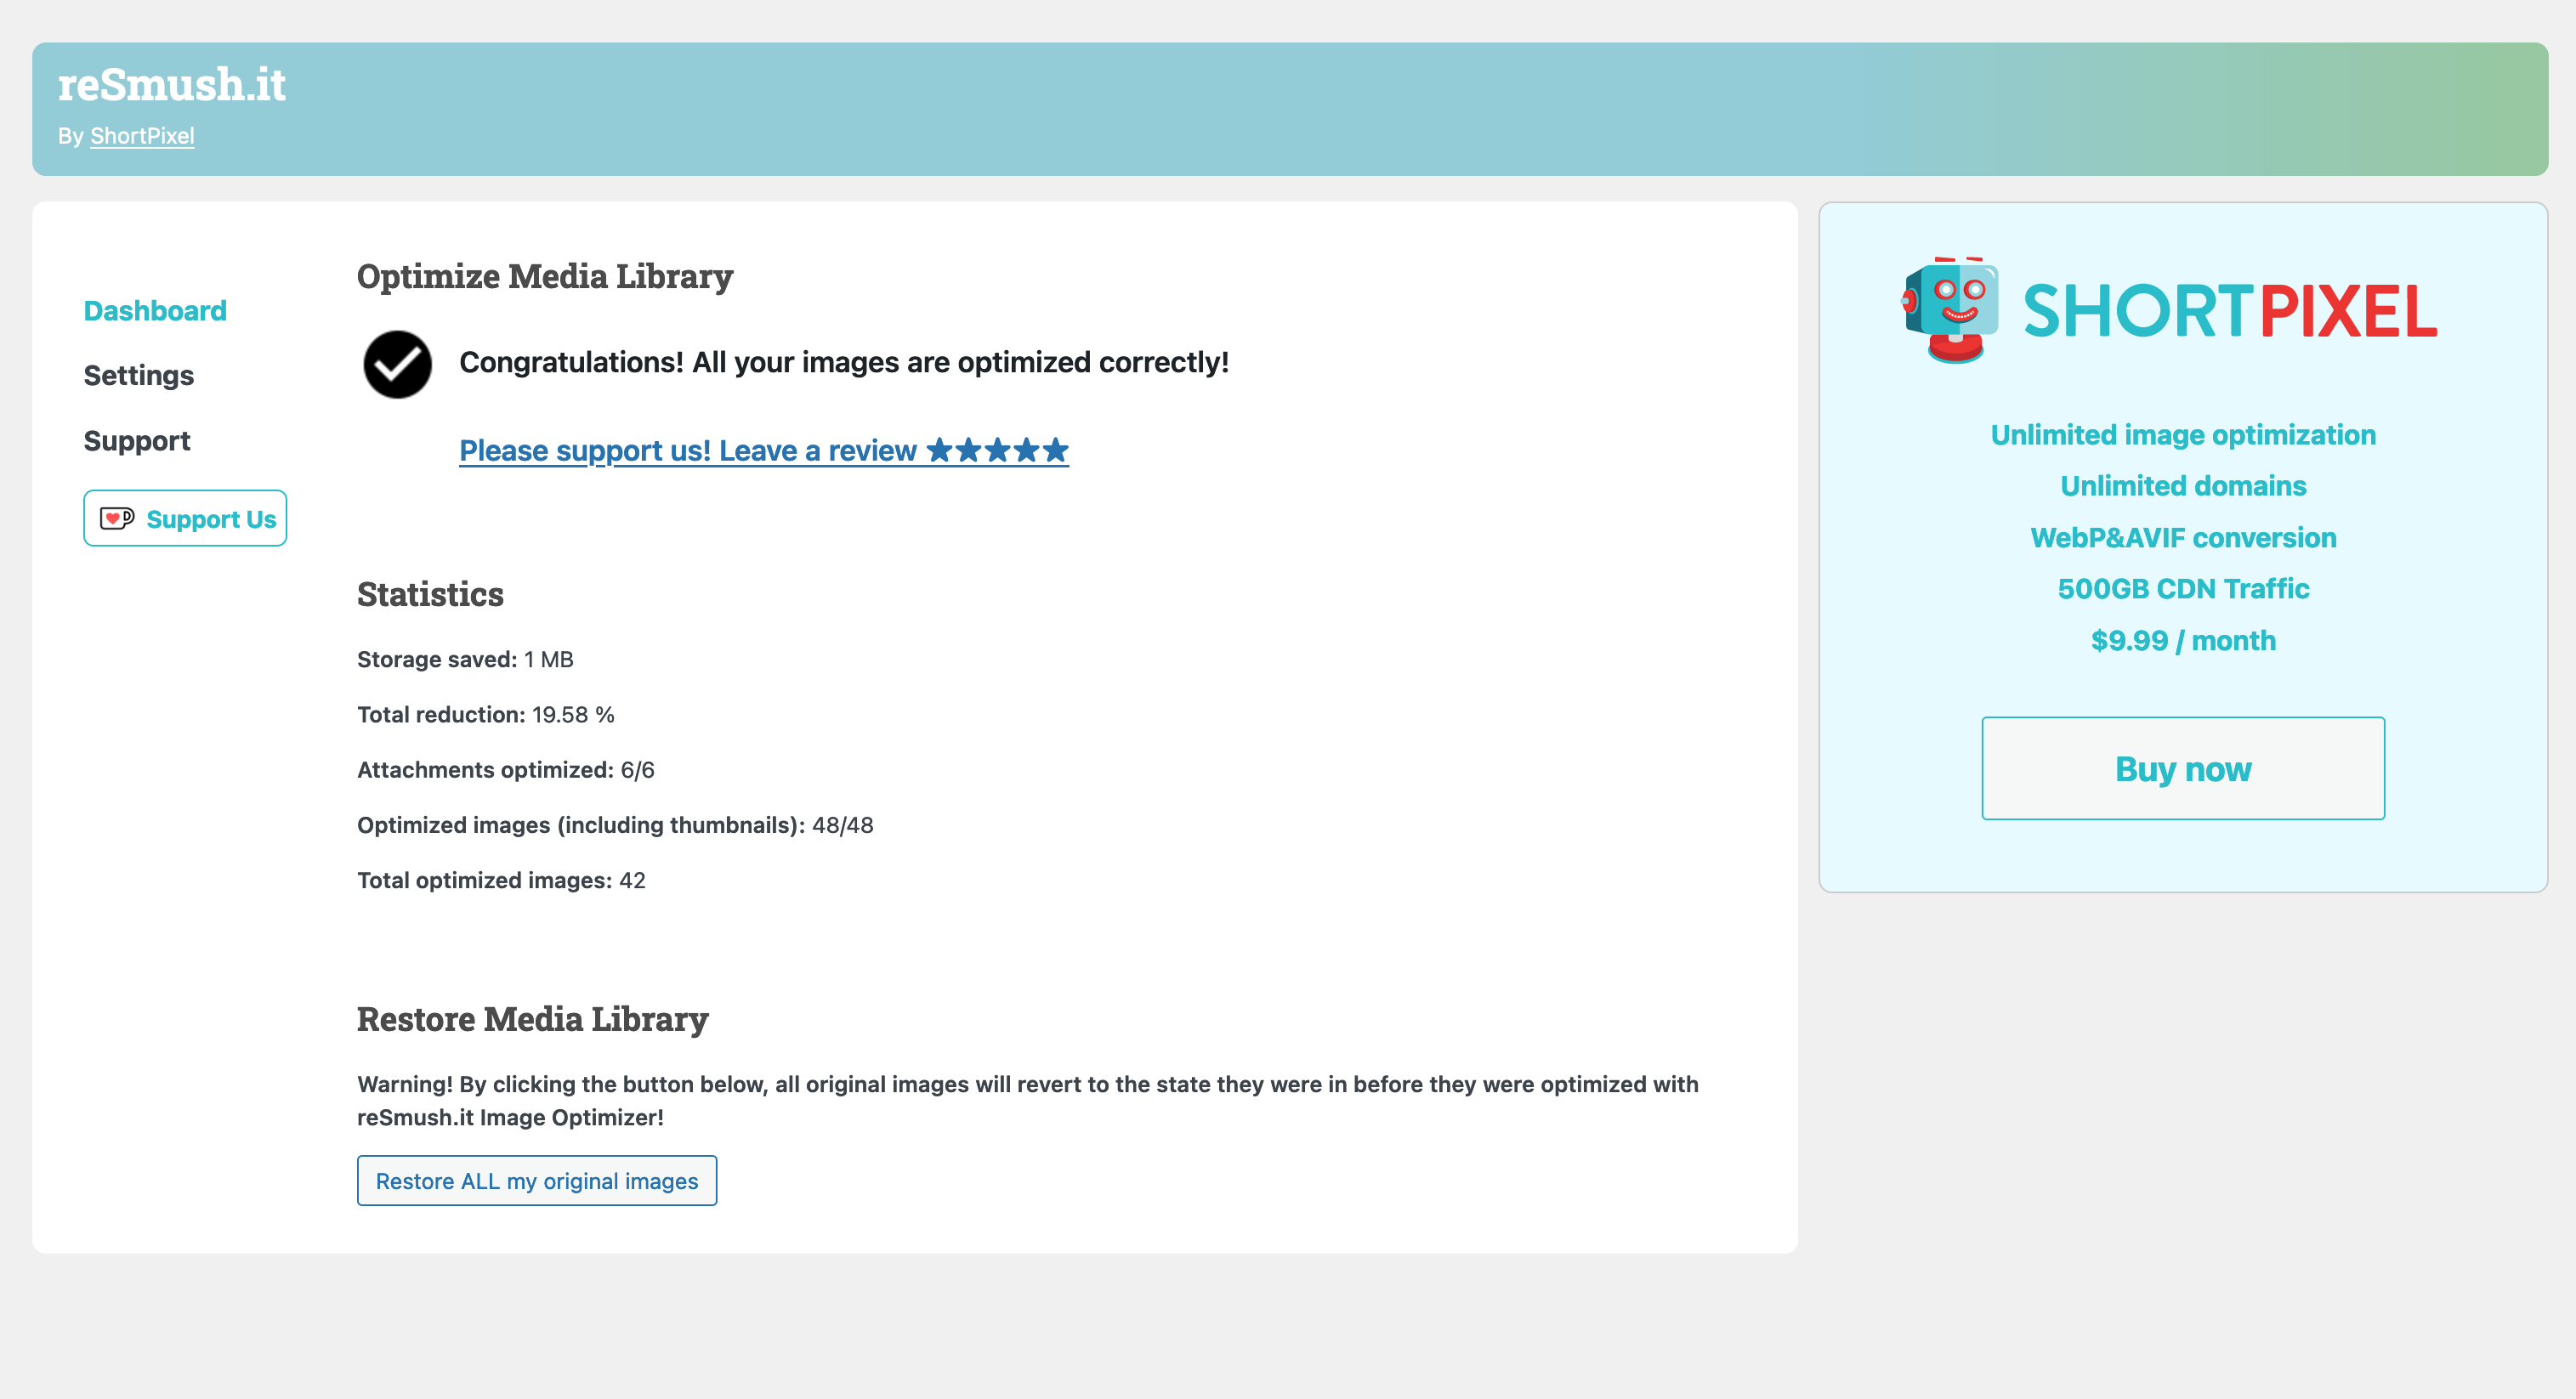This screenshot has width=2576, height=1399.
Task: Select the Total optimized images: 42 line
Action: tap(501, 881)
